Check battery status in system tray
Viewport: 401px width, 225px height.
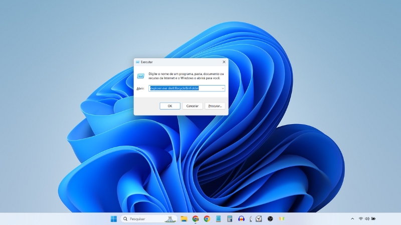tap(373, 219)
